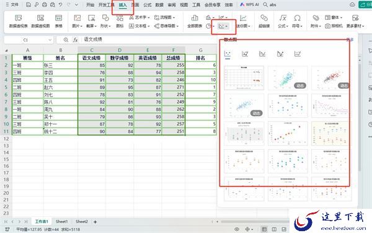372x233 pixels.
Task: Open the pivot table (数据透视表) tool
Action: click(x=18, y=21)
